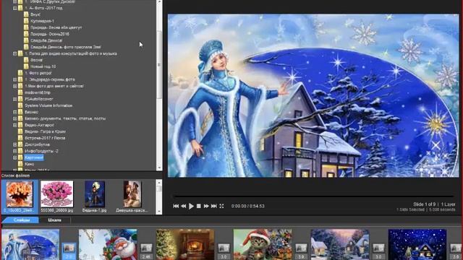Screen dimensions: 463x260
Task: Switch to the Шкала timeline tab
Action: click(x=55, y=220)
